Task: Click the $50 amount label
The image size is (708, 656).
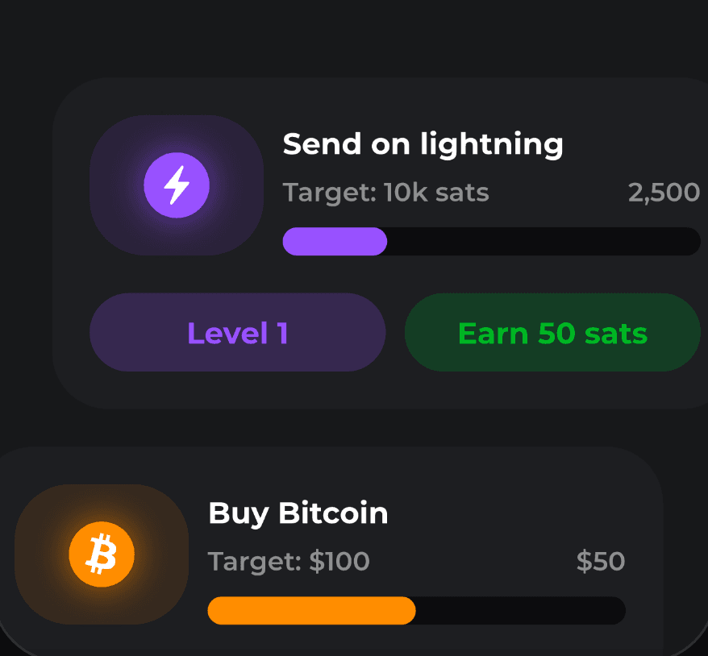Action: pyautogui.click(x=601, y=561)
